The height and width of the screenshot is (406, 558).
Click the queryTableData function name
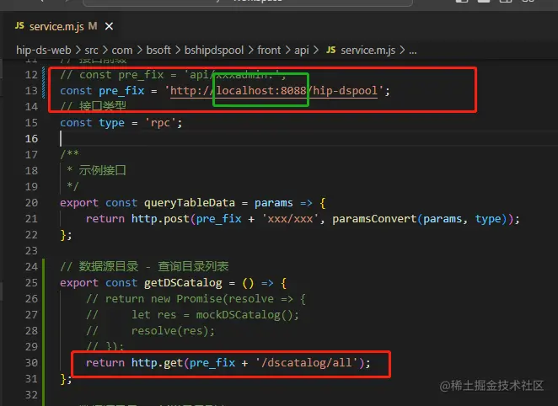tap(190, 203)
